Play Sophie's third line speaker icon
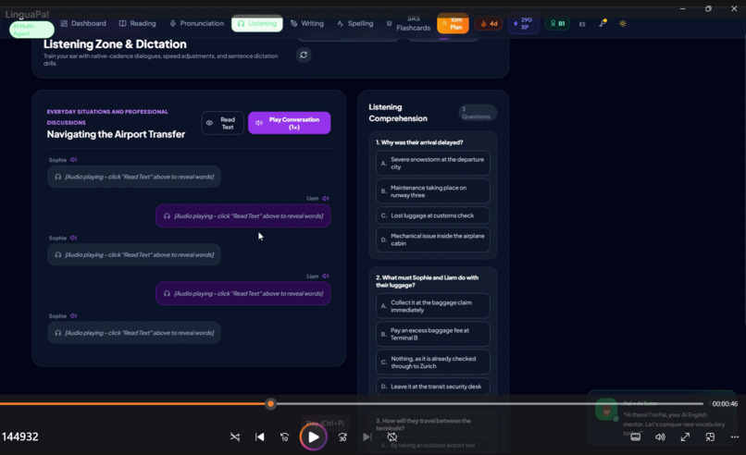The height and width of the screenshot is (455, 746). pyautogui.click(x=74, y=315)
